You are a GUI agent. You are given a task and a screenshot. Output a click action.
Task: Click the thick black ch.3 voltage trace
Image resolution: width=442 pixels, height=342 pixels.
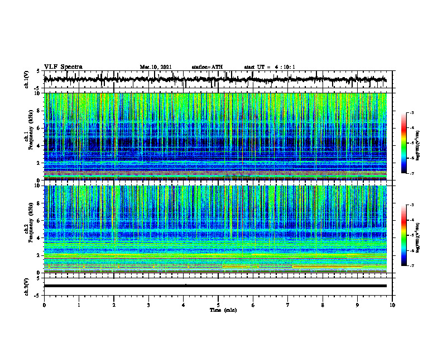(215, 286)
